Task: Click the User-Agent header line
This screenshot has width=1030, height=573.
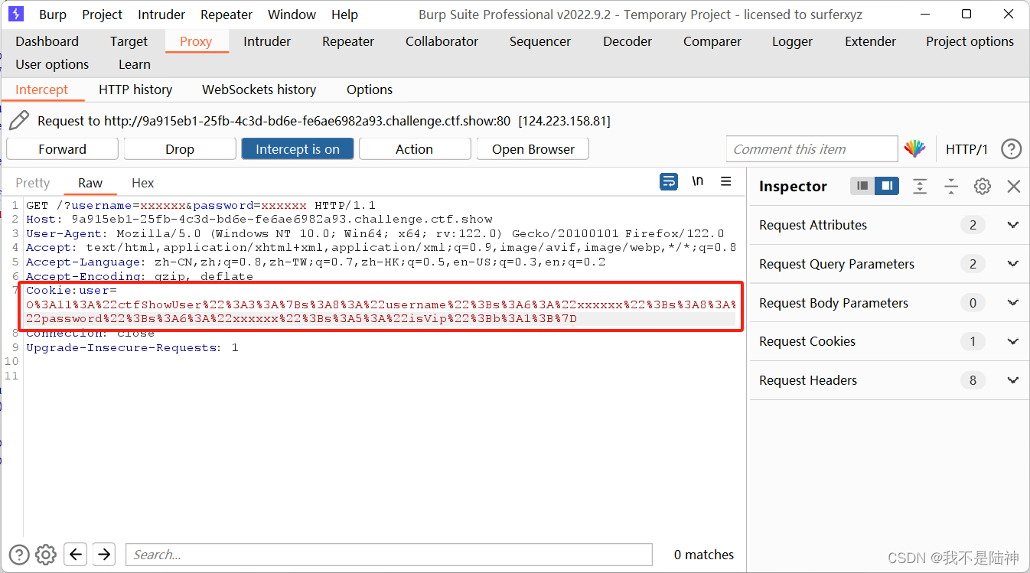Action: pyautogui.click(x=375, y=234)
